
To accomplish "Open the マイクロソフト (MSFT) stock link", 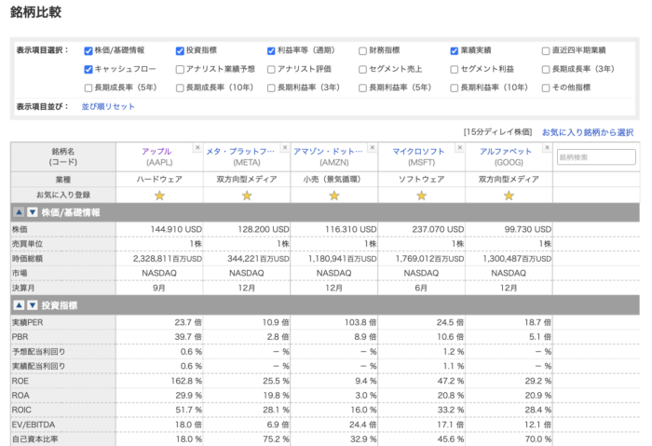I will (x=418, y=151).
